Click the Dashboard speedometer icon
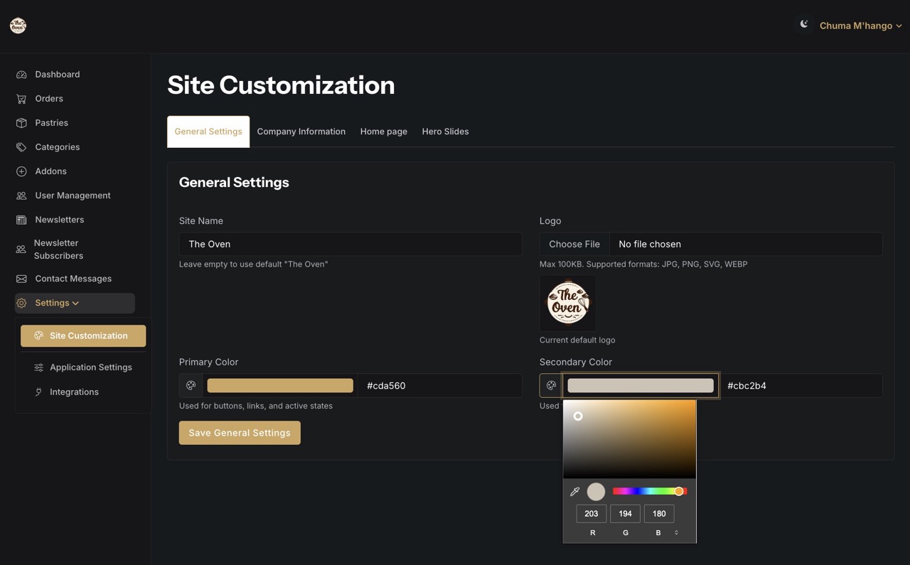The height and width of the screenshot is (565, 910). click(21, 75)
